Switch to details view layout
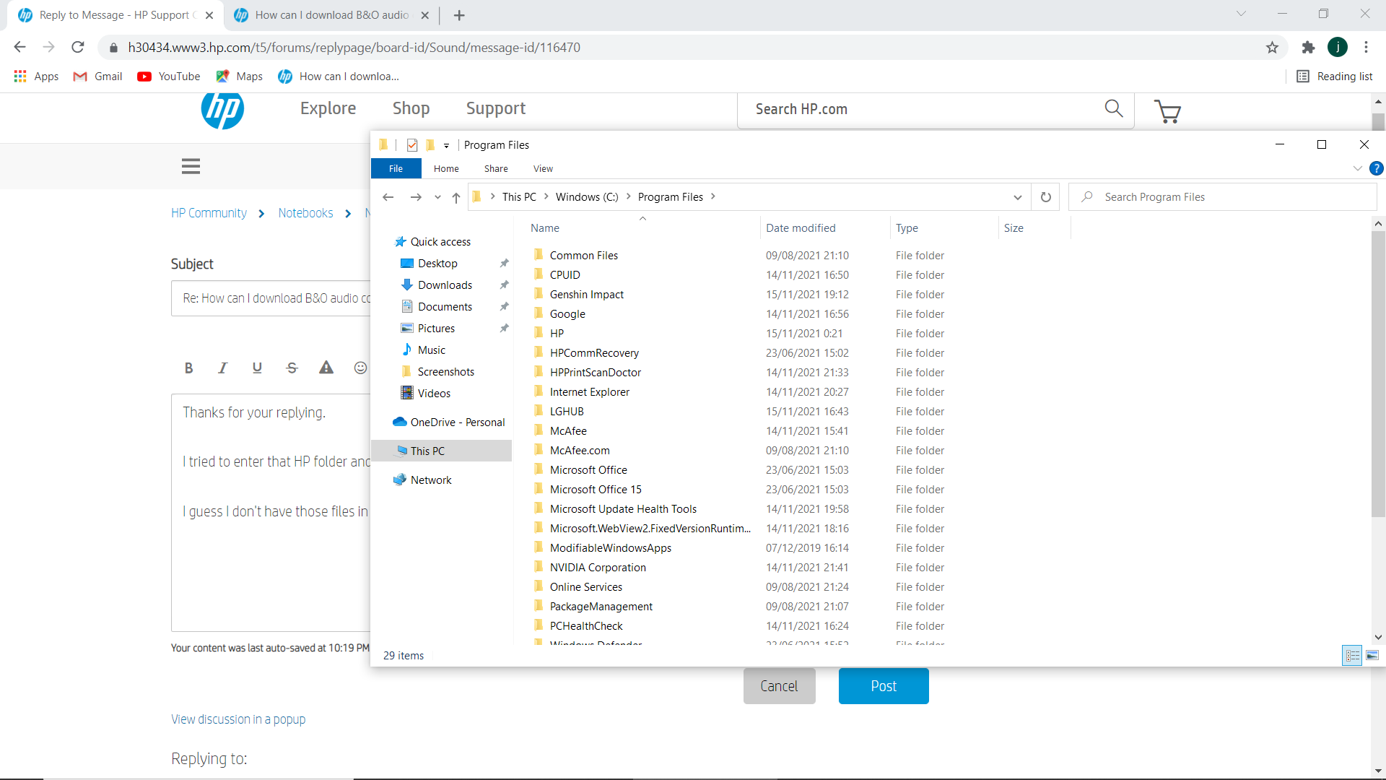Image resolution: width=1386 pixels, height=780 pixels. pyautogui.click(x=1352, y=656)
